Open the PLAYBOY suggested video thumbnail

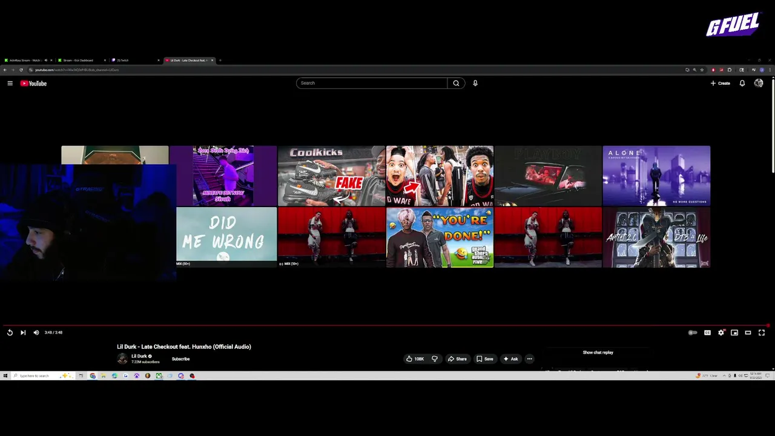548,176
